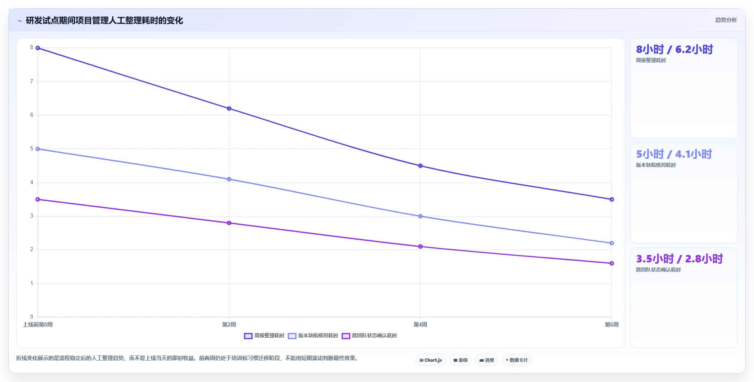Viewport: 754px width, 382px height.
Task: Choose the 数据卡片 tag button
Action: pyautogui.click(x=517, y=360)
